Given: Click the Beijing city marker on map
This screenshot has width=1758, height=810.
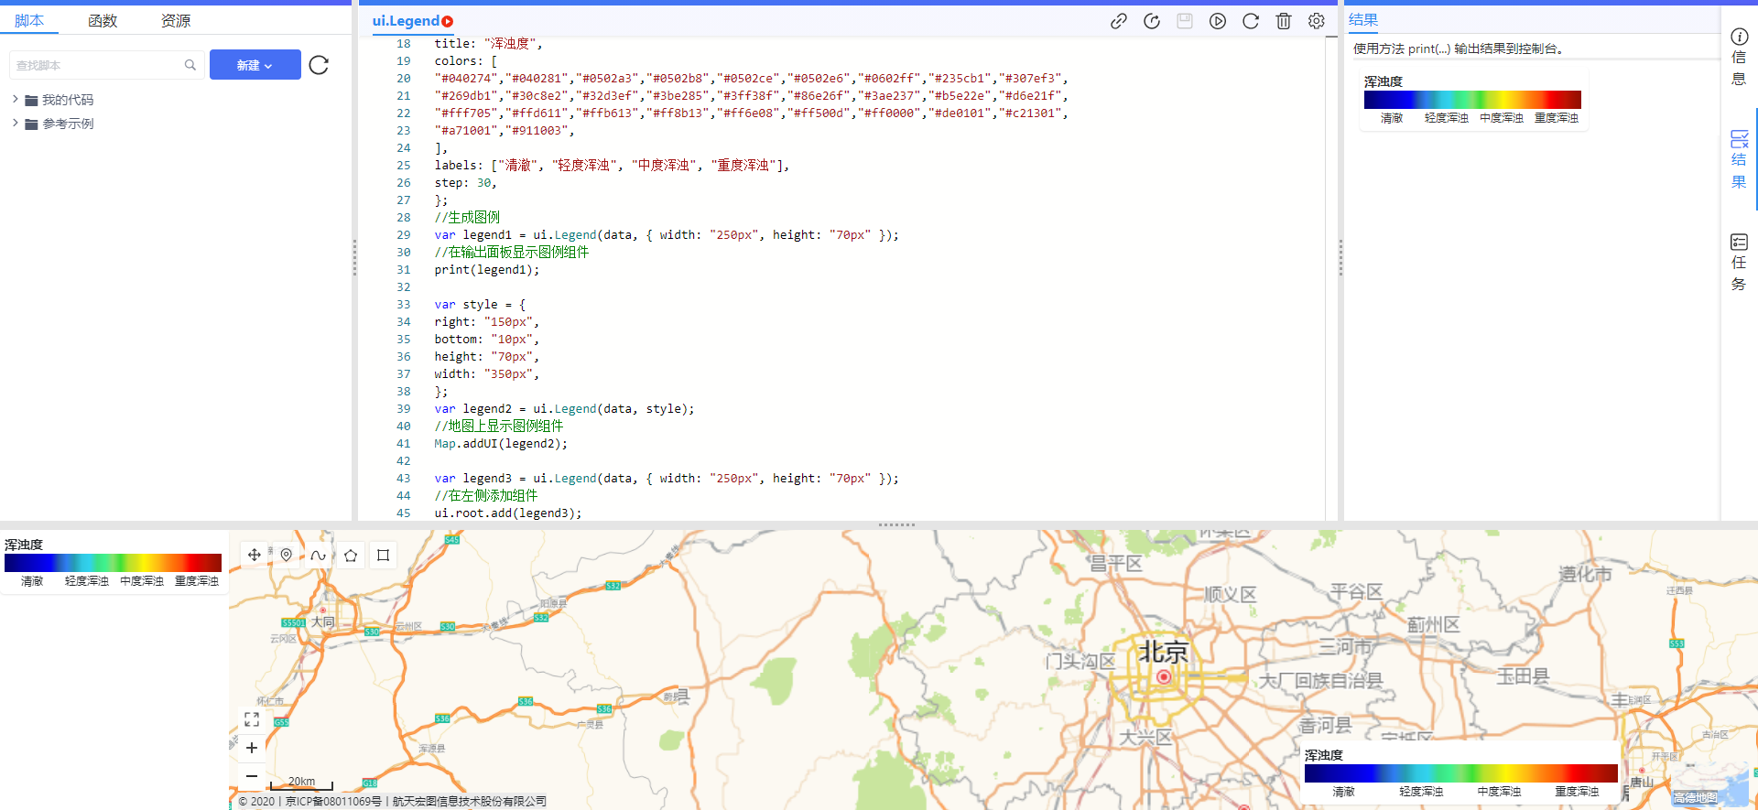Looking at the screenshot, I should pyautogui.click(x=1164, y=677).
